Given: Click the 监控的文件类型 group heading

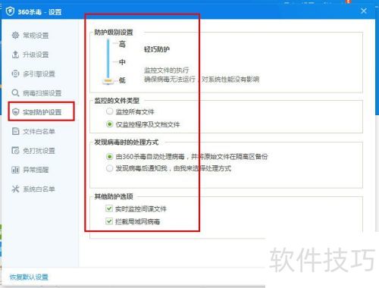Looking at the screenshot, I should point(117,101).
